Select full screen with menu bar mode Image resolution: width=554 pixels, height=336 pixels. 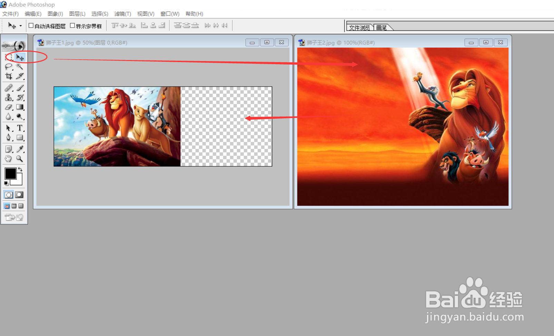pos(14,206)
